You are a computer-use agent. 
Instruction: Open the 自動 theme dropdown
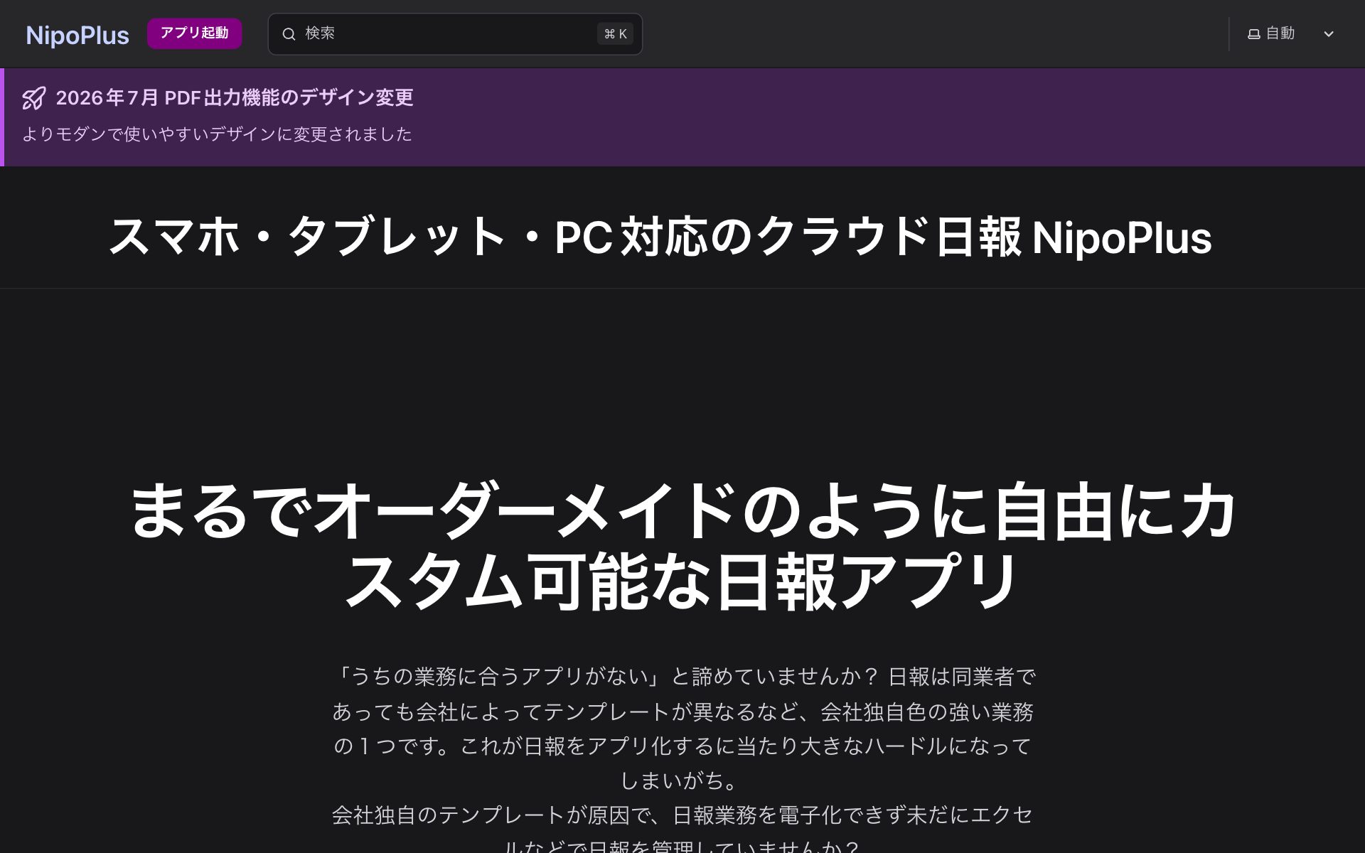(x=1290, y=34)
